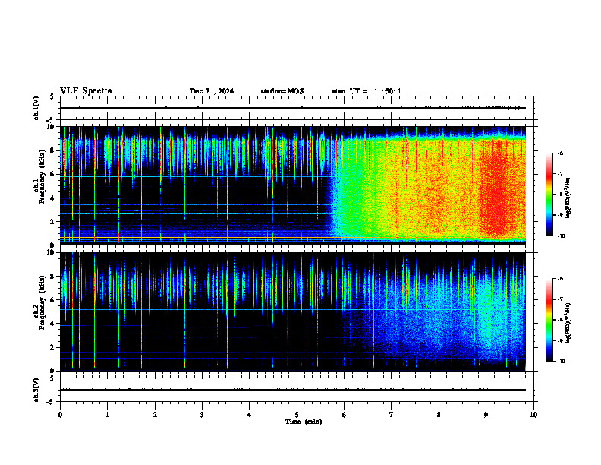Screen dimensions: 601x465
Task: Click time axis tick label "0"
Action: point(60,415)
